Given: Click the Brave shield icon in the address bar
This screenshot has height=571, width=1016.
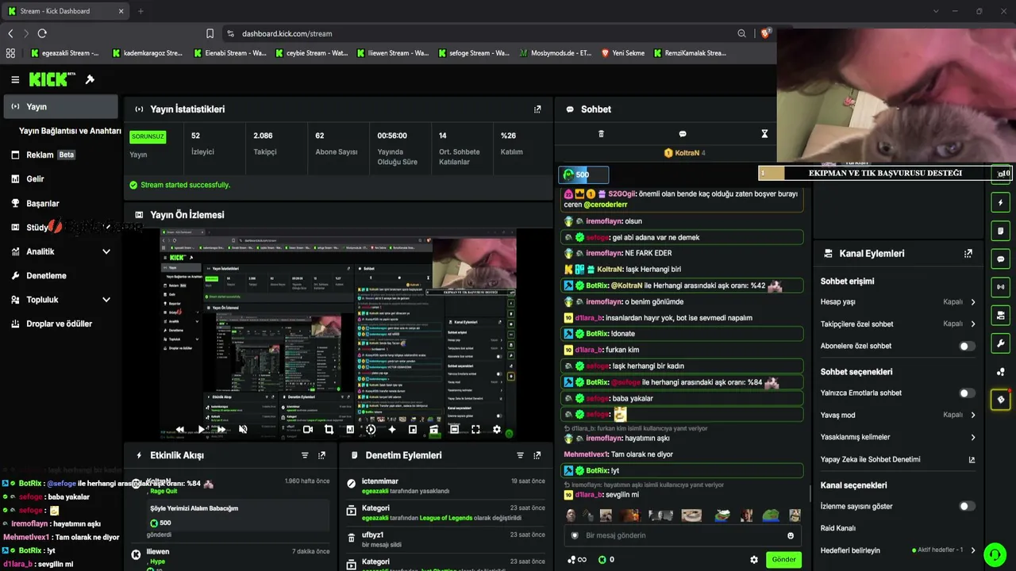Looking at the screenshot, I should click(765, 33).
